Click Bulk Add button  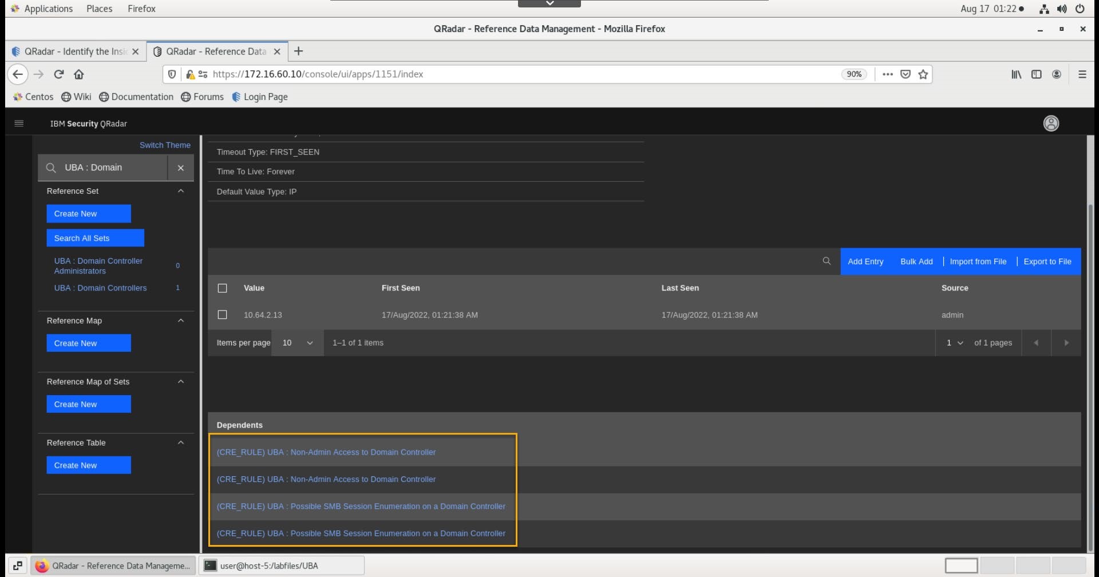[916, 261]
